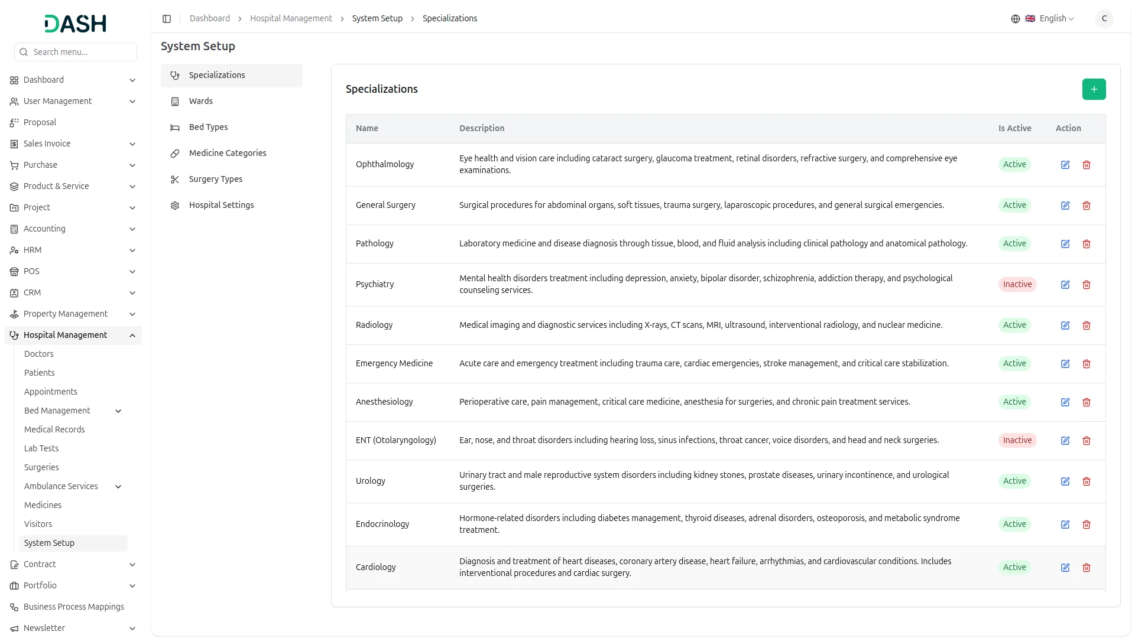Edit the Urology specialization
This screenshot has height=638, width=1135.
tap(1065, 481)
